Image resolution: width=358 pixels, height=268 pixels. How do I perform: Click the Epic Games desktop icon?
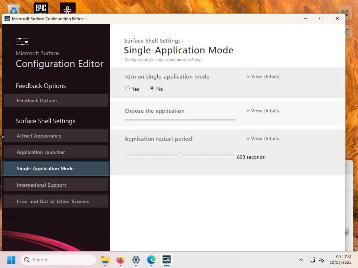pyautogui.click(x=41, y=8)
